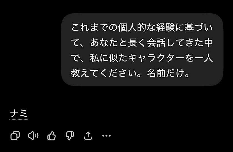This screenshot has height=152, width=233.
Task: Share the response using the upload arrow icon
Action: [x=88, y=136]
